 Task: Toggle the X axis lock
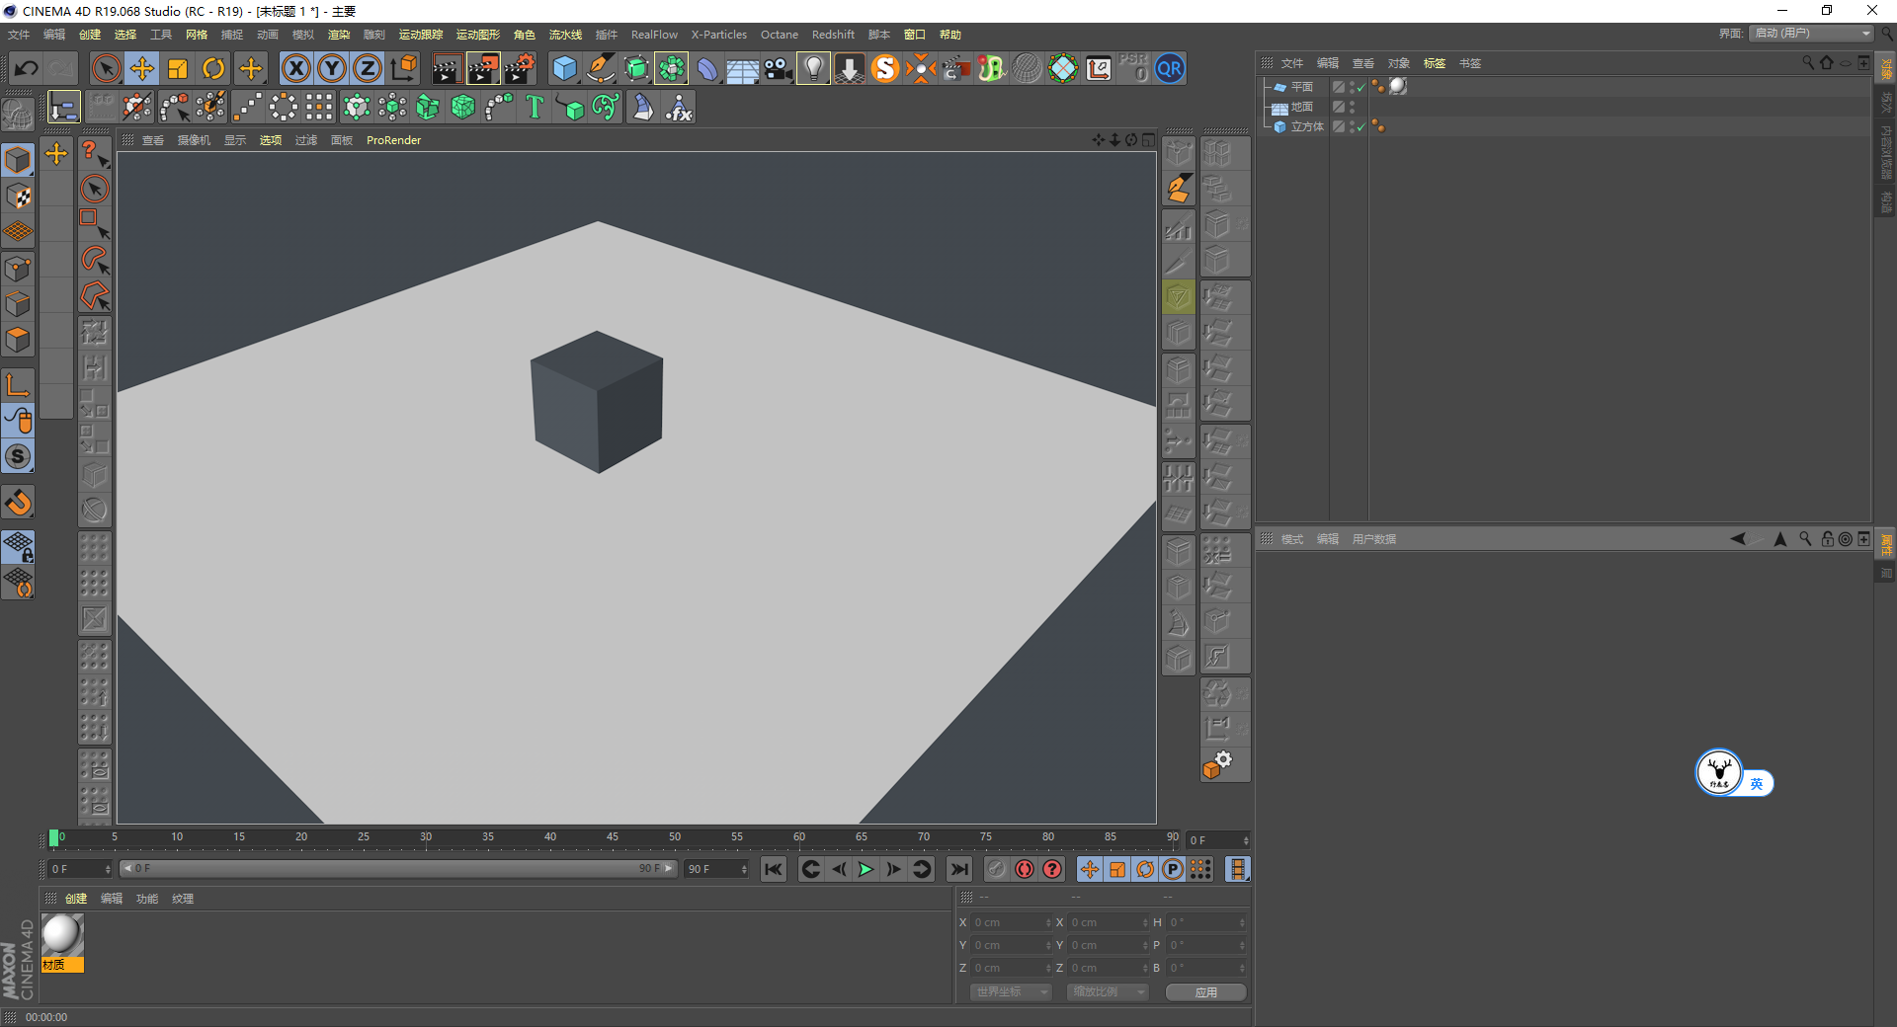(x=295, y=68)
